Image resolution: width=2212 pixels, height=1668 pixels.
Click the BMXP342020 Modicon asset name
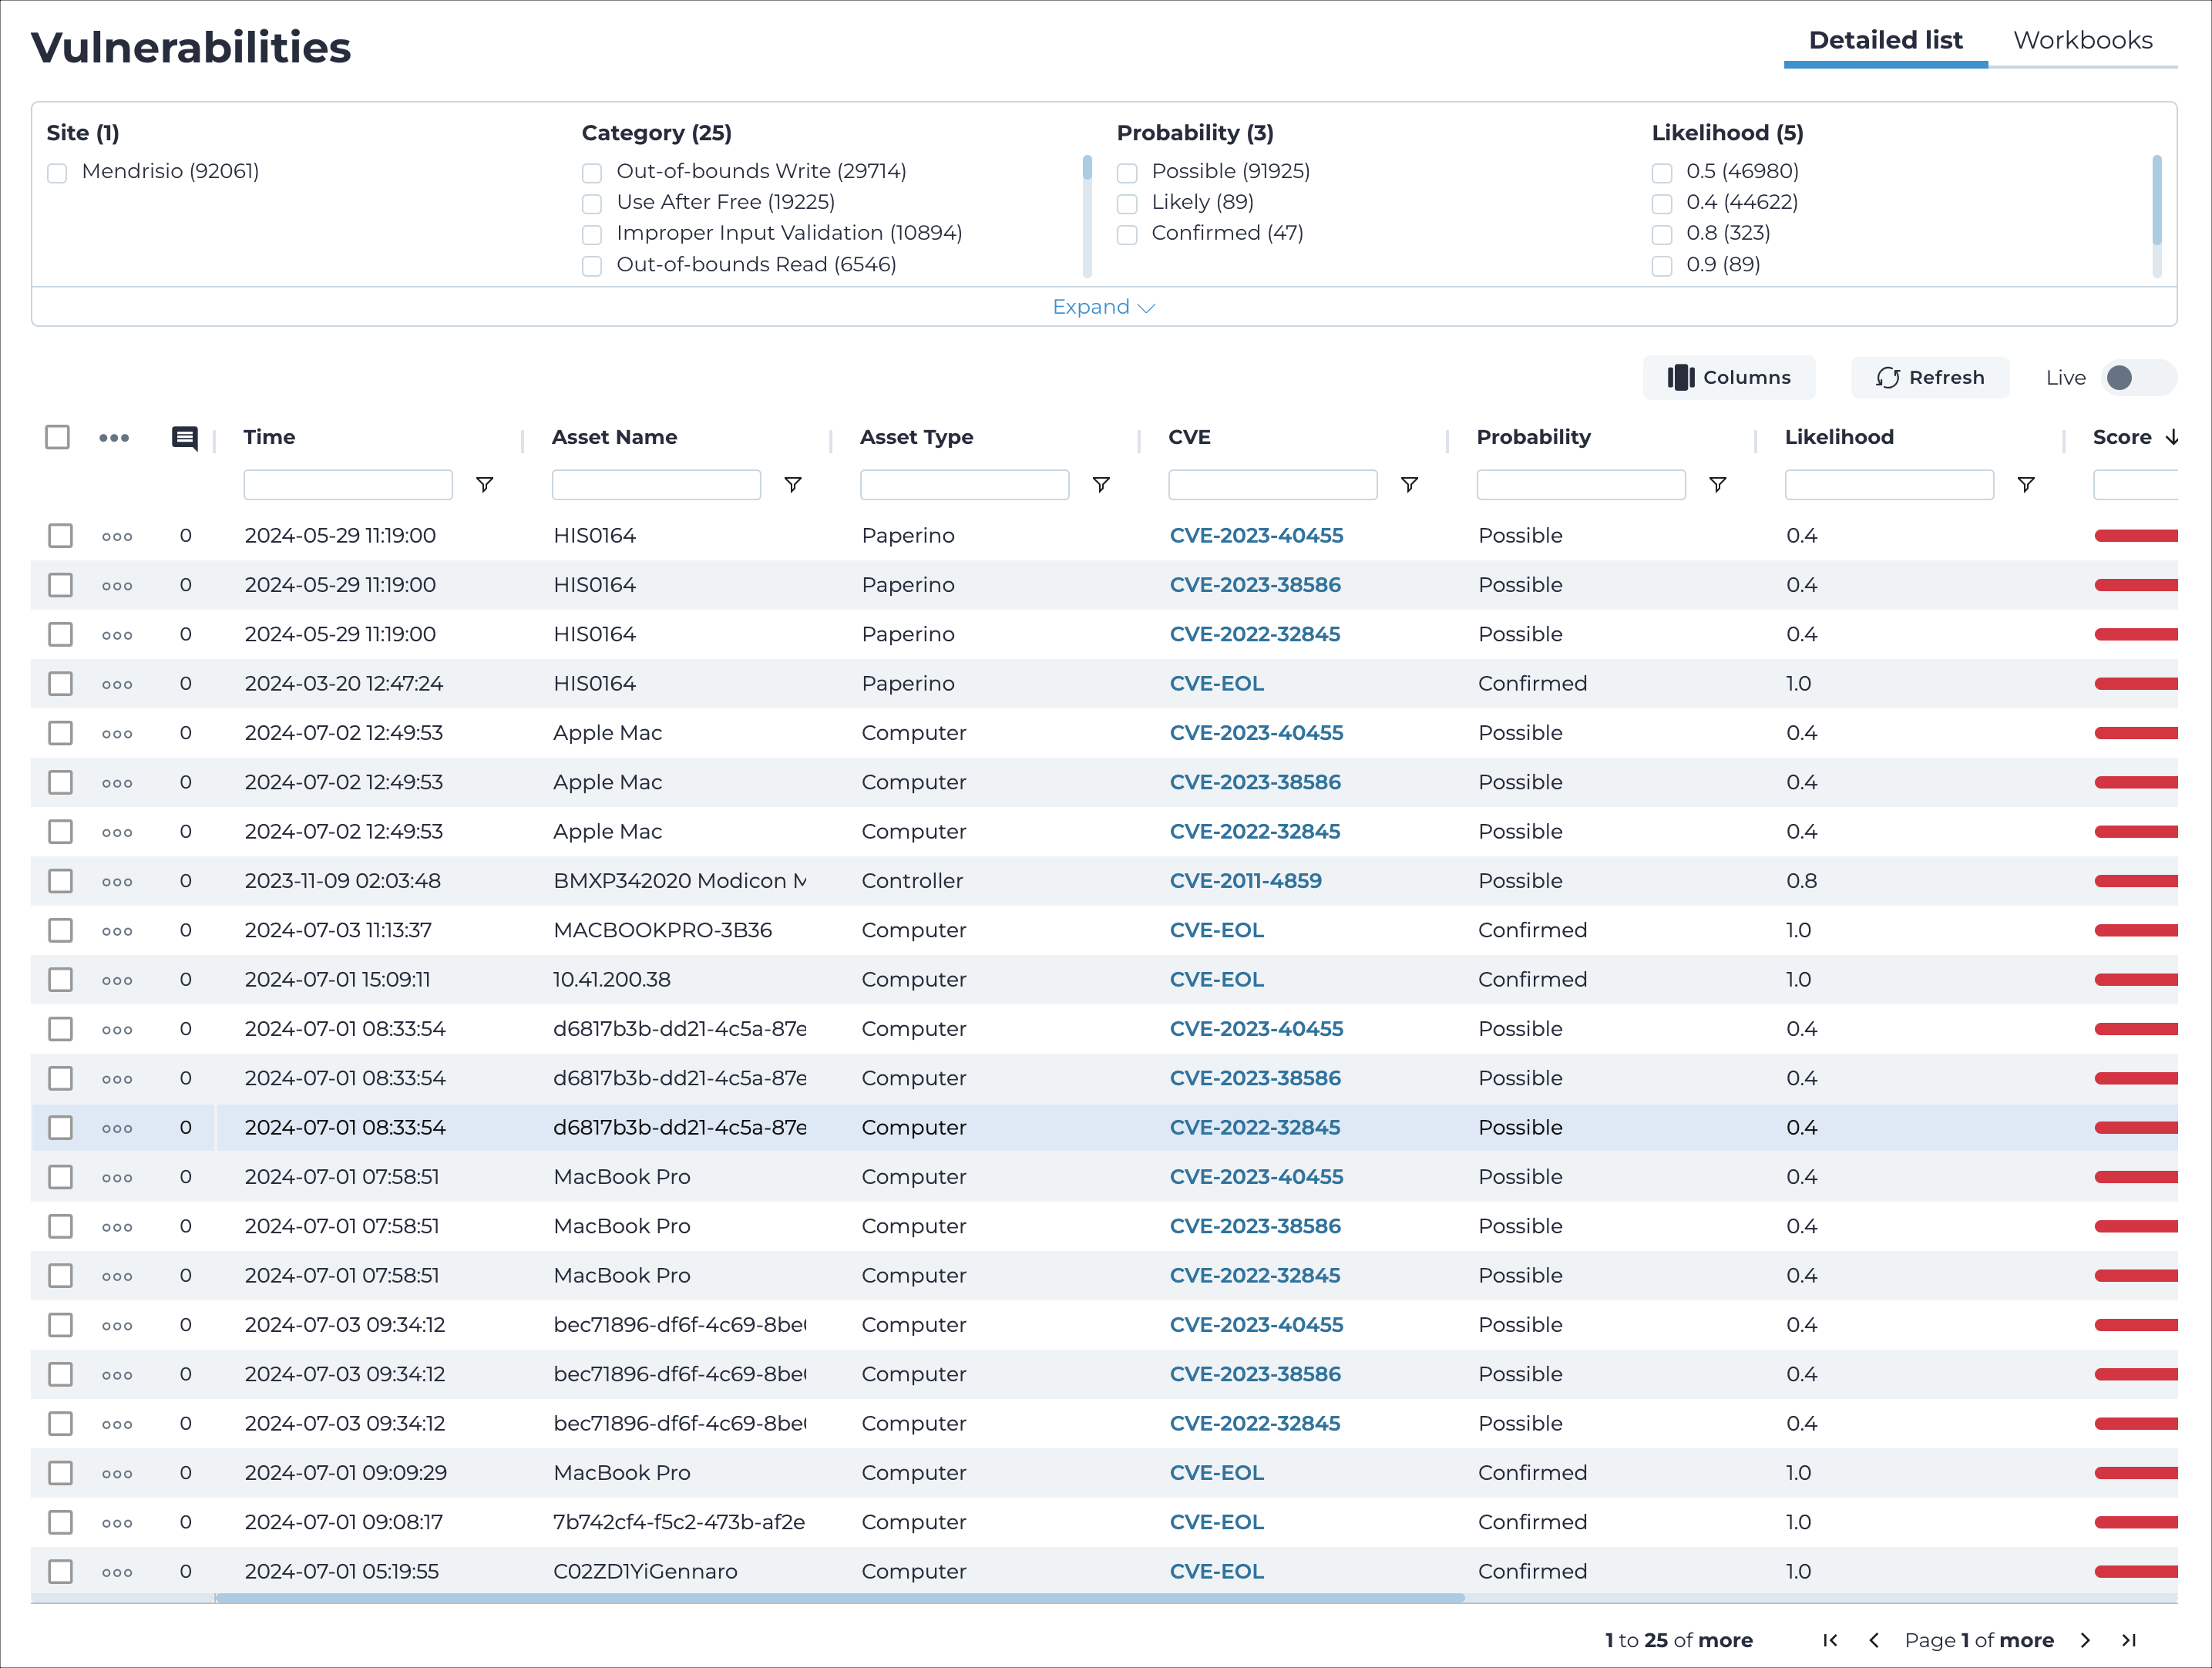coord(680,881)
